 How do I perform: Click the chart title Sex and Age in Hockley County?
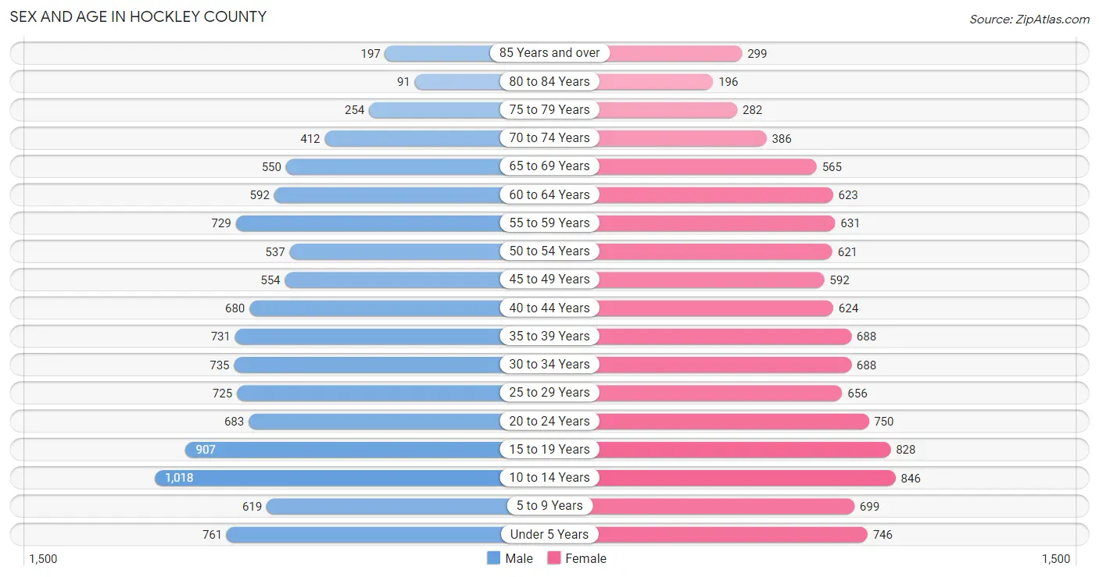138,16
